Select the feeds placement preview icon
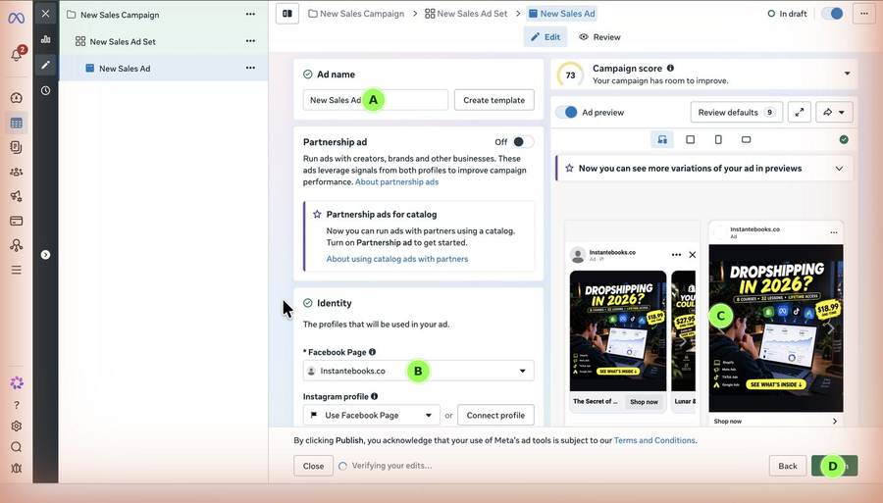This screenshot has width=883, height=503. [662, 139]
